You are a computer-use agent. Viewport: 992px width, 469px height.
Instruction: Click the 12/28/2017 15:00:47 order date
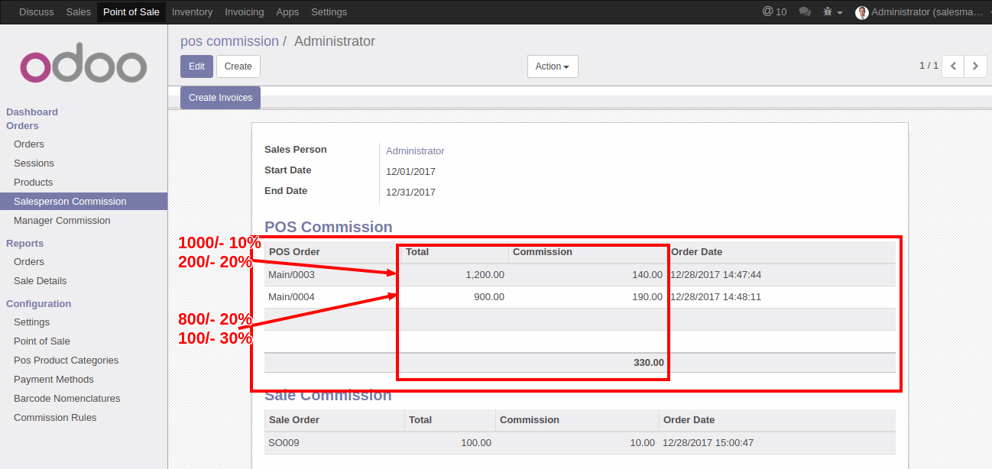(x=708, y=443)
